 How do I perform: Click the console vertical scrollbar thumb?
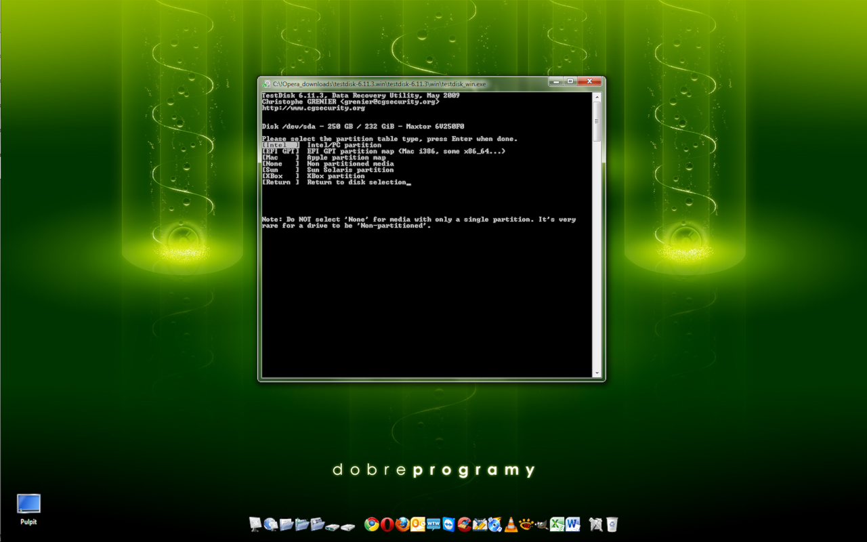(597, 122)
